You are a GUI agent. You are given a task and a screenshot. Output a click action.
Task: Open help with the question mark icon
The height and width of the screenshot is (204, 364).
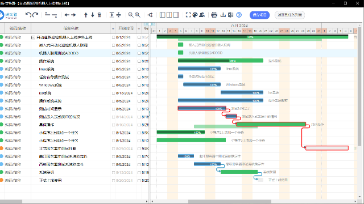239,15
